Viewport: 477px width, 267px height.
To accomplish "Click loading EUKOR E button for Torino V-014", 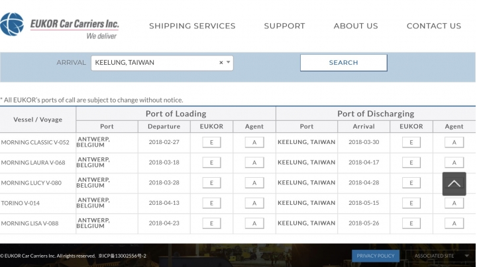I will (211, 204).
